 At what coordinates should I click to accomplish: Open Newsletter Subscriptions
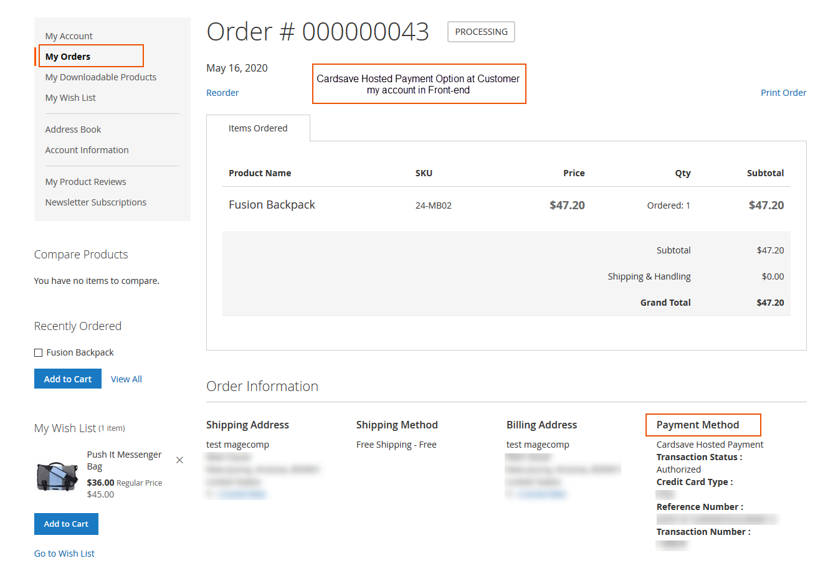[x=95, y=202]
